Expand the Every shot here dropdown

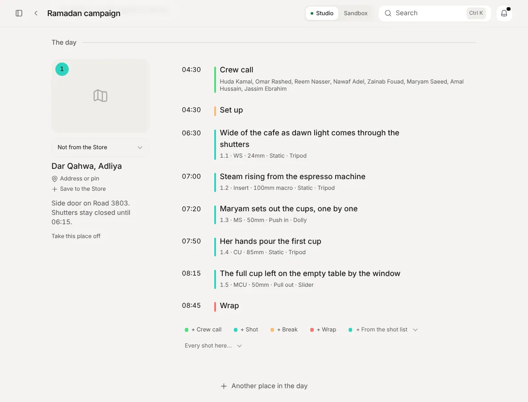(213, 346)
